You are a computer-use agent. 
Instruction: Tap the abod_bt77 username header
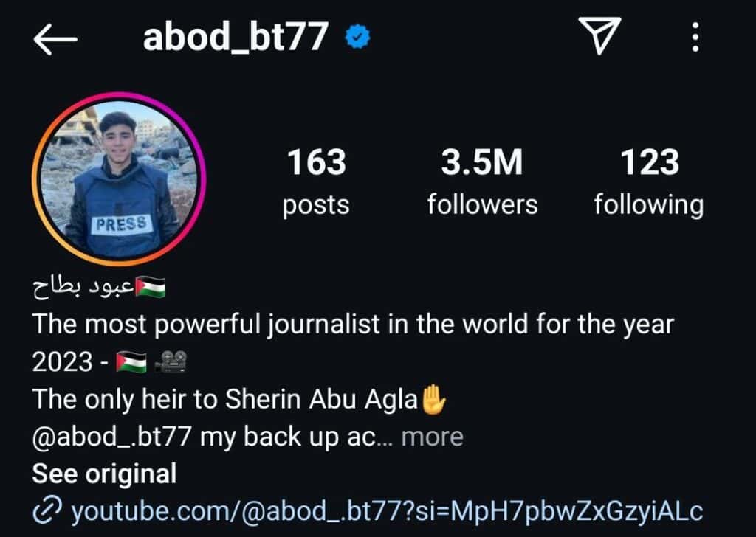(x=236, y=38)
